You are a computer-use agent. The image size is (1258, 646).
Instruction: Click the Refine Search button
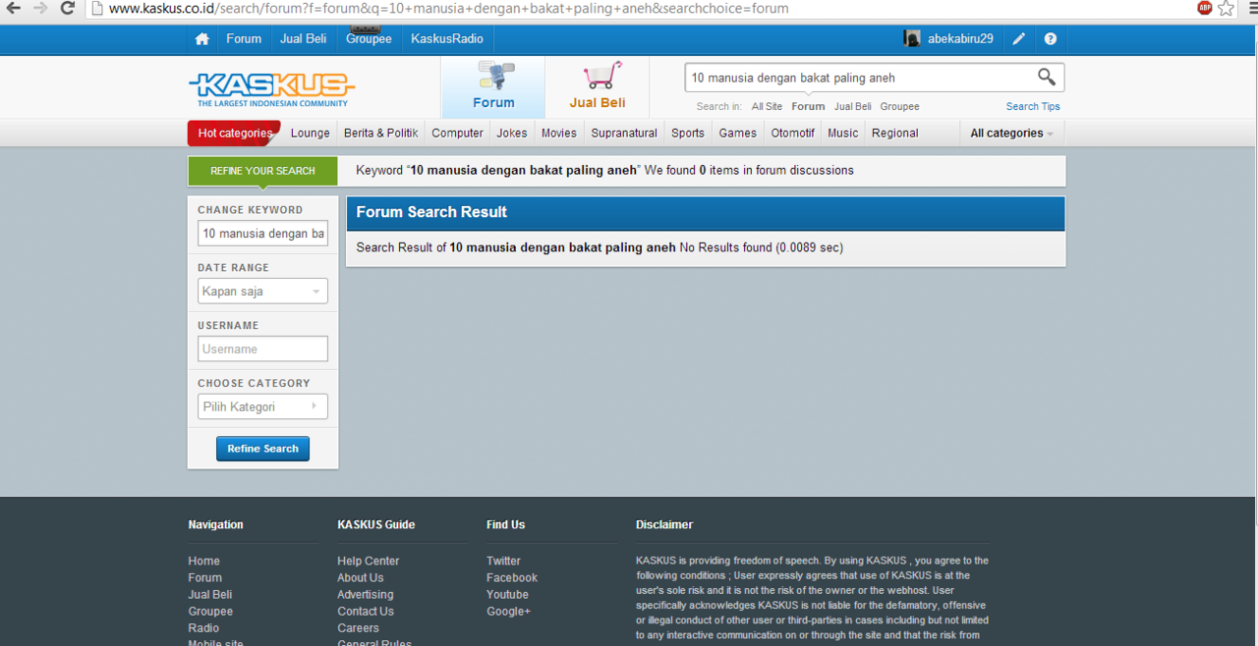click(263, 449)
